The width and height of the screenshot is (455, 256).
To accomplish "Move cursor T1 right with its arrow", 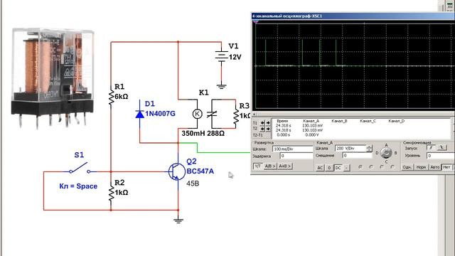I will click(x=268, y=123).
